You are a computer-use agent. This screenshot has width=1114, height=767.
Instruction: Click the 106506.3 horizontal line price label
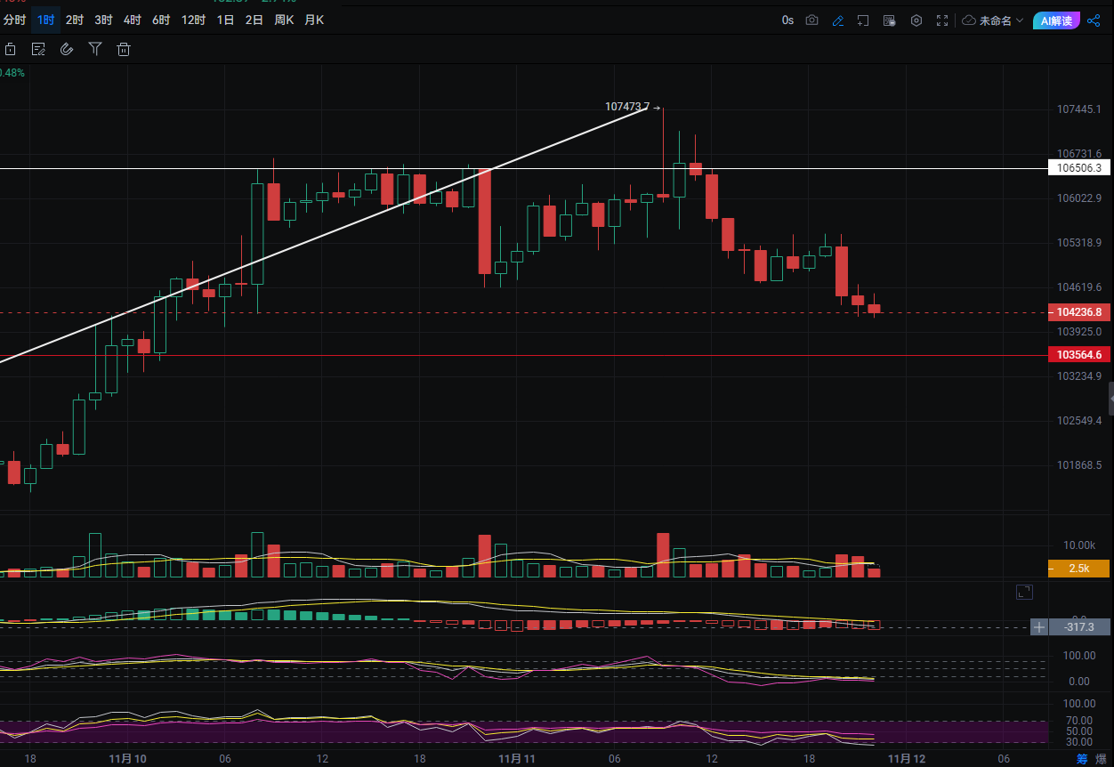1079,168
